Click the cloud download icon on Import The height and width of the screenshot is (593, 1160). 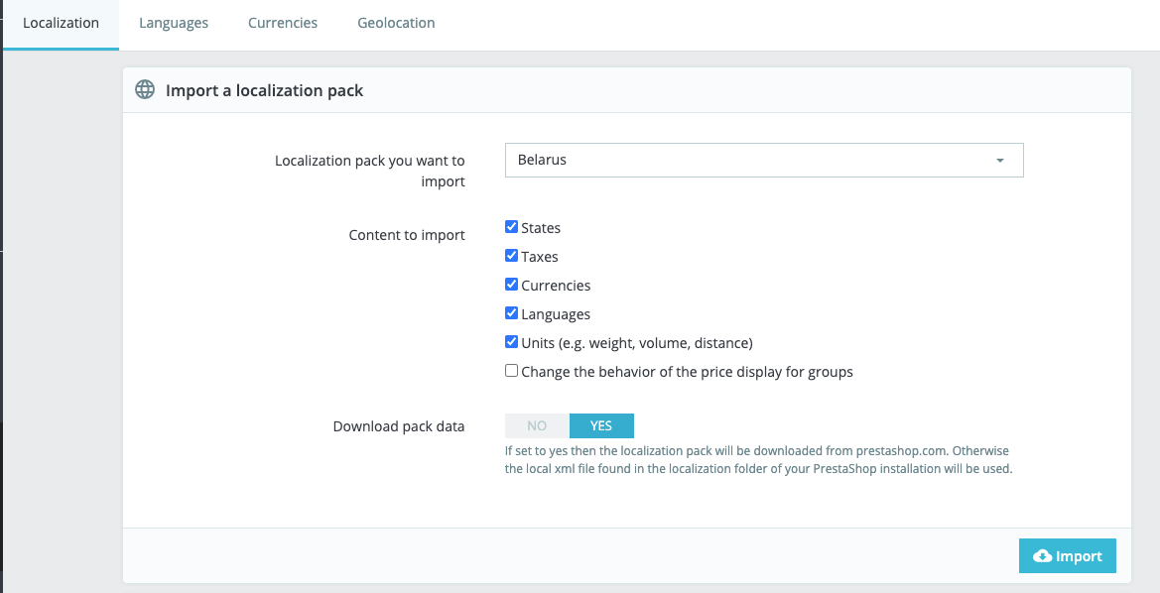[x=1042, y=556]
